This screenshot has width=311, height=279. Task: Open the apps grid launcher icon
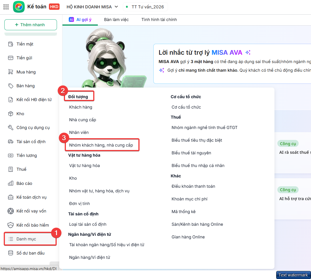coord(6,7)
